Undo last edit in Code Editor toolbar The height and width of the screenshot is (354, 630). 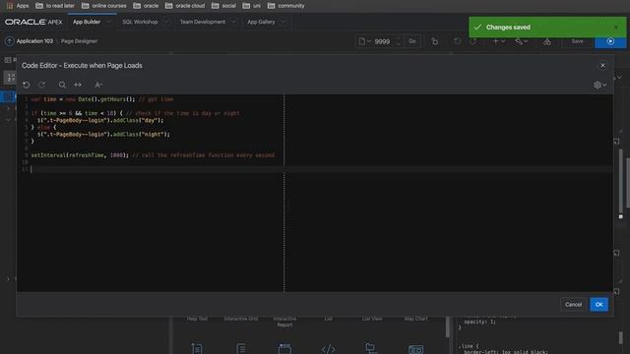(27, 85)
